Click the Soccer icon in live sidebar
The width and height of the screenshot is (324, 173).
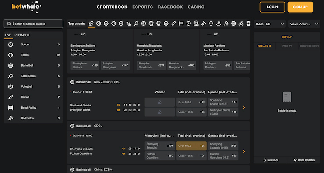pos(11,44)
